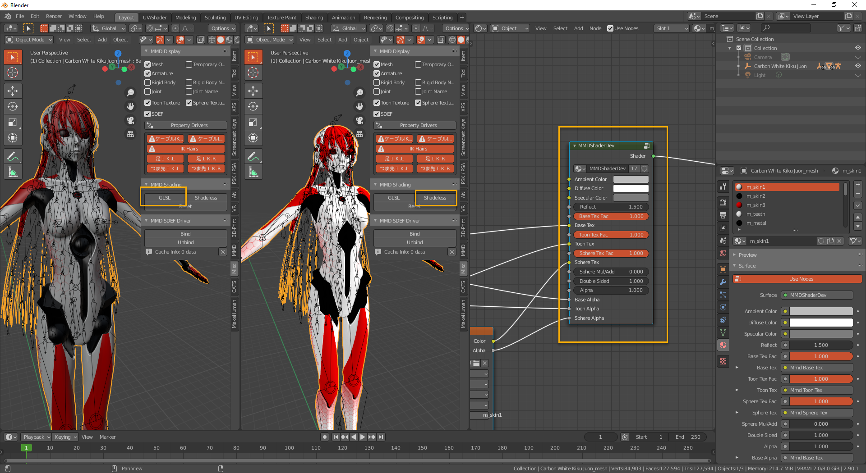Select the Annotate tool in left viewport
Image resolution: width=866 pixels, height=473 pixels.
(x=13, y=156)
